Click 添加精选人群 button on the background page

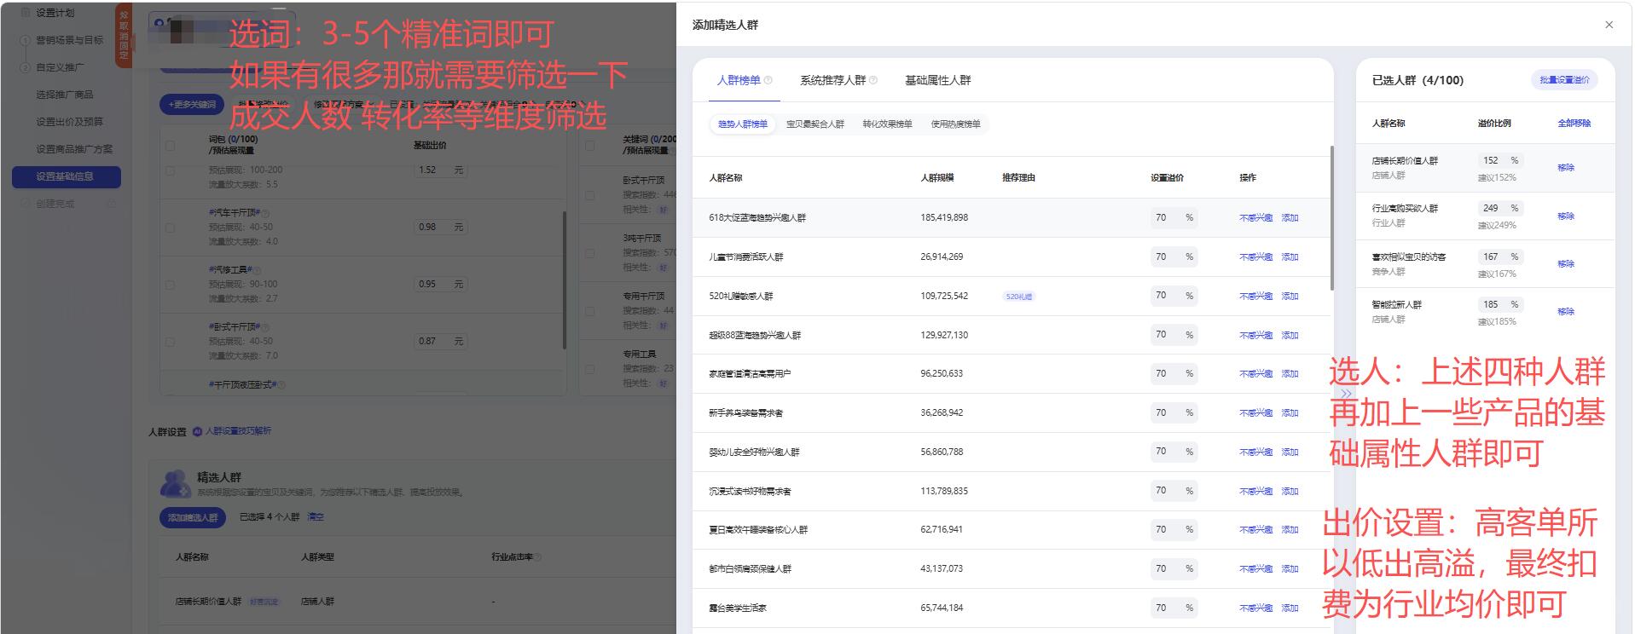[193, 517]
